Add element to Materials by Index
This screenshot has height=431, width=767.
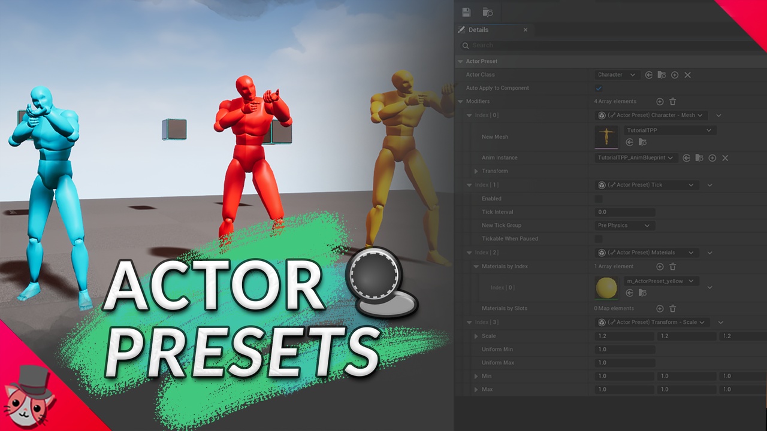click(660, 266)
